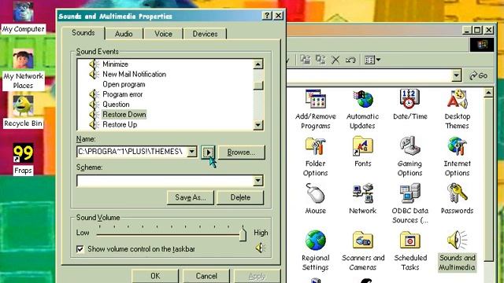Select the My Network Places desktop icon

pos(23,59)
